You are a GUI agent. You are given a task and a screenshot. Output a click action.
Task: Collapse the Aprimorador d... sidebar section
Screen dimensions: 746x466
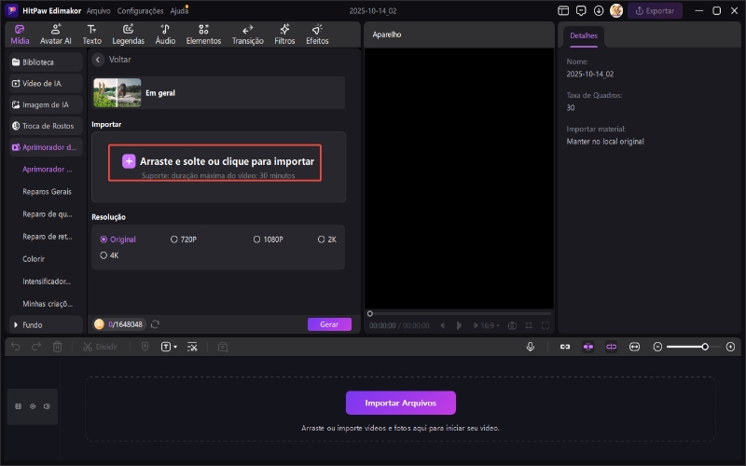coord(46,147)
